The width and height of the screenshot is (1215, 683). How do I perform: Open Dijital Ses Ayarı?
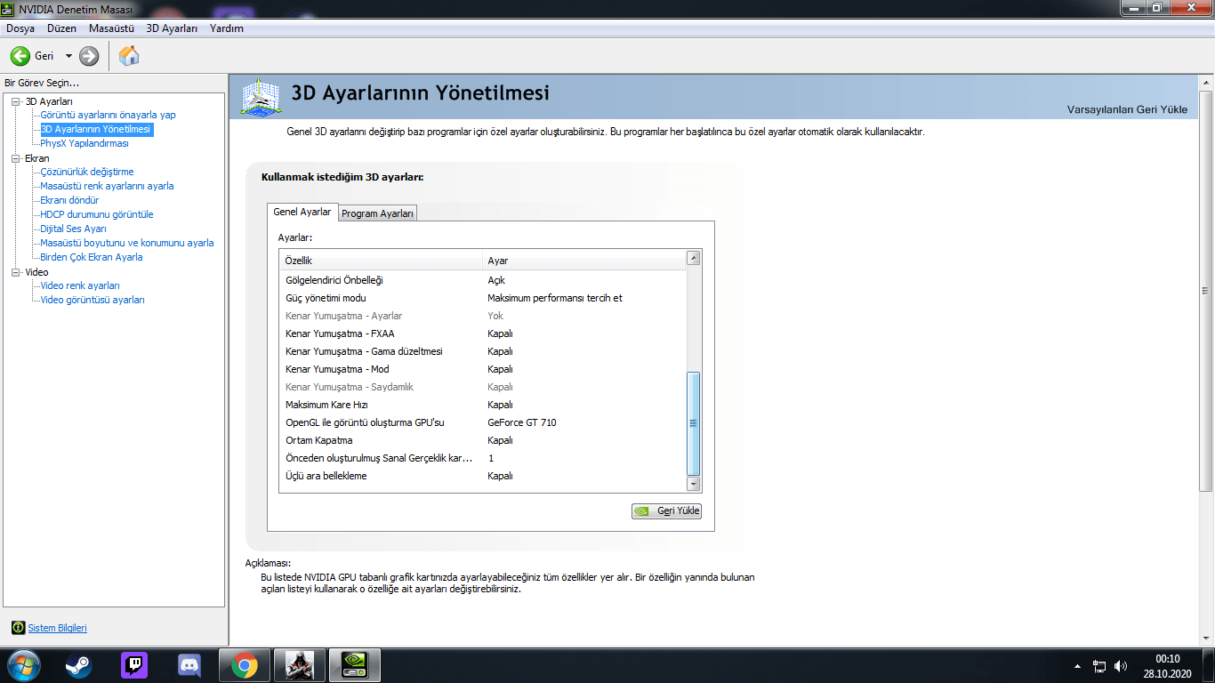point(73,229)
